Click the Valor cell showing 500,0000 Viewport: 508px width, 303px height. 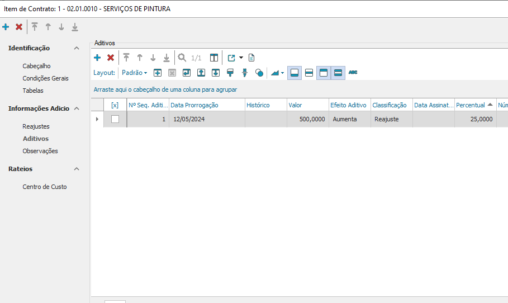point(307,119)
